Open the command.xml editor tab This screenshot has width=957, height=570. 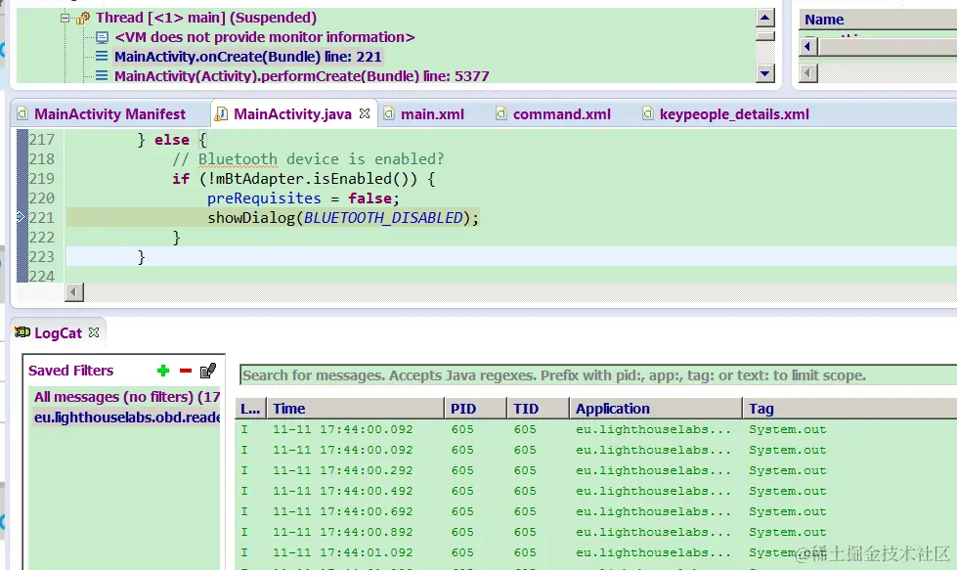click(x=561, y=114)
